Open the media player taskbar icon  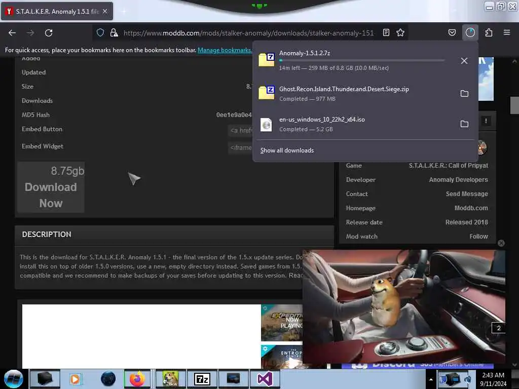(x=75, y=379)
